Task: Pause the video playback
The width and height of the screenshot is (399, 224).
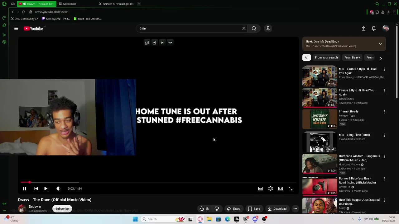Action: [x=25, y=189]
